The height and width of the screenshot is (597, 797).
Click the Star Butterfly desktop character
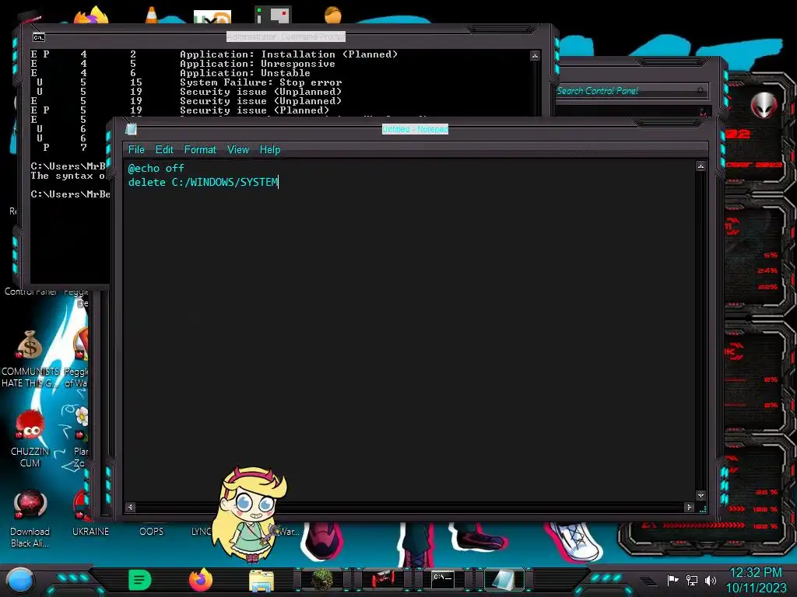[251, 514]
